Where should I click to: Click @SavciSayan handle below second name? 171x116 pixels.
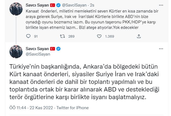[38, 54]
